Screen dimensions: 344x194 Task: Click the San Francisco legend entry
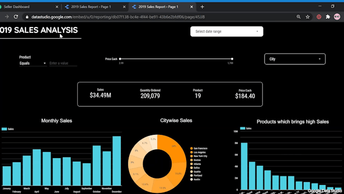[x=199, y=148]
